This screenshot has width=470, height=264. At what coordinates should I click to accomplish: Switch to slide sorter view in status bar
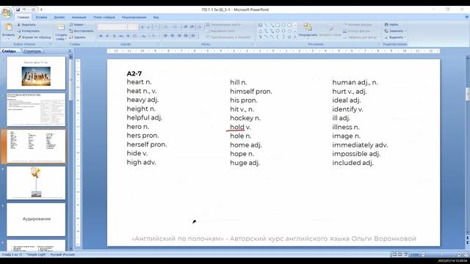399,254
